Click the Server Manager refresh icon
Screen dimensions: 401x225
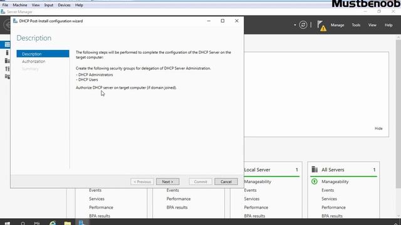click(303, 25)
